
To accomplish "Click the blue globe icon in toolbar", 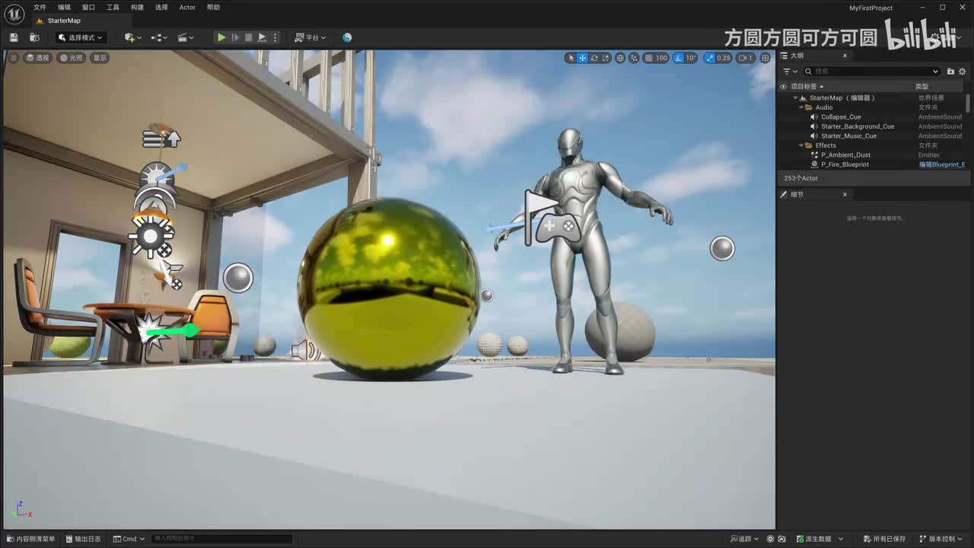I will tap(347, 37).
